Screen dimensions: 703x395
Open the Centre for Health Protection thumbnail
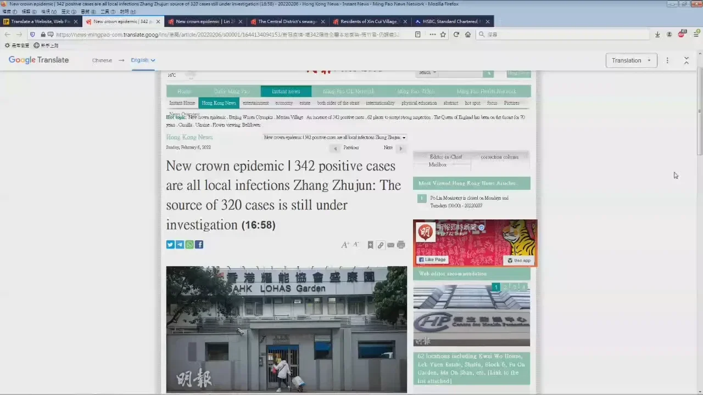(x=472, y=315)
